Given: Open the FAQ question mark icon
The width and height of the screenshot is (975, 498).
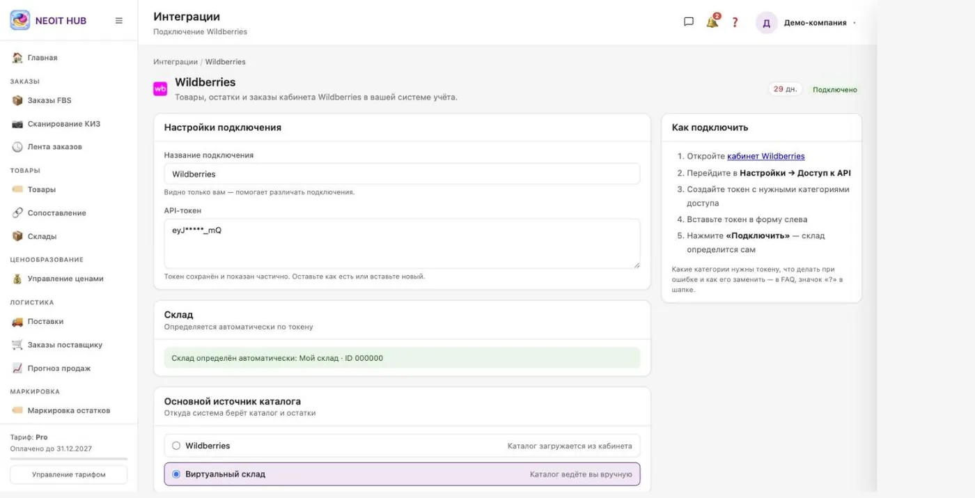Looking at the screenshot, I should 735,22.
